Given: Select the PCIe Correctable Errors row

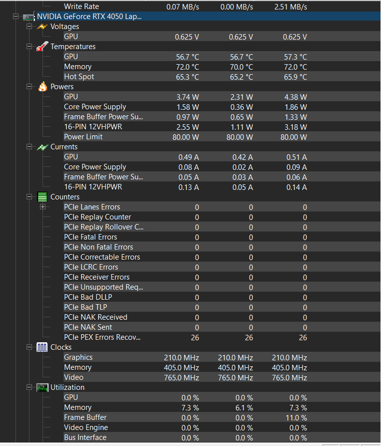Looking at the screenshot, I should click(x=222, y=257).
